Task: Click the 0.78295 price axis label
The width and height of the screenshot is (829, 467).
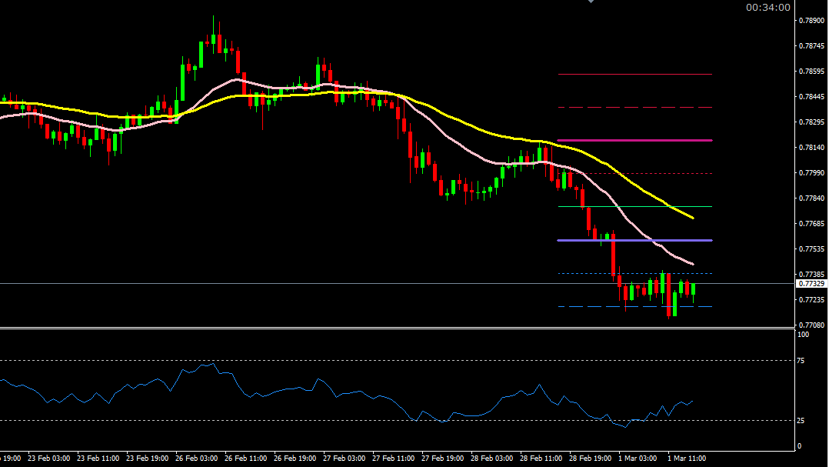Action: (x=811, y=122)
